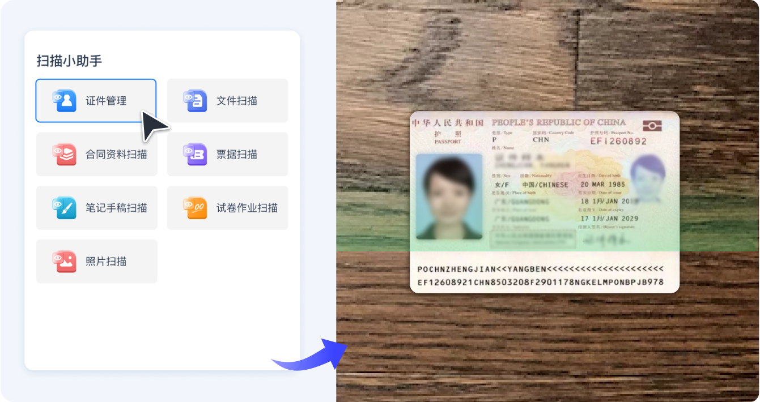Open the 票据扫描 option
760x402 pixels.
[227, 155]
